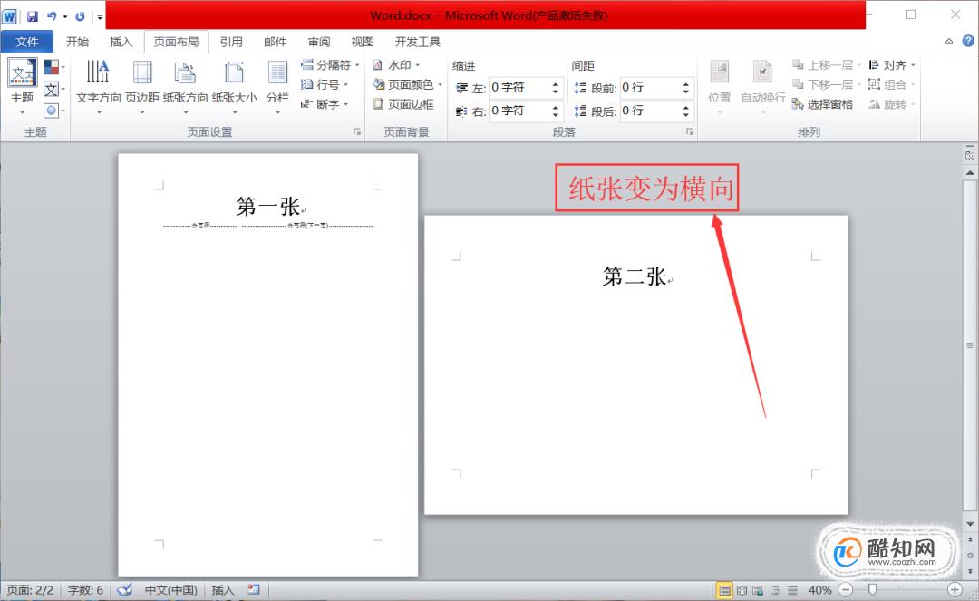Click Page Borders (页面边框) button
This screenshot has width=979, height=601.
click(x=403, y=104)
